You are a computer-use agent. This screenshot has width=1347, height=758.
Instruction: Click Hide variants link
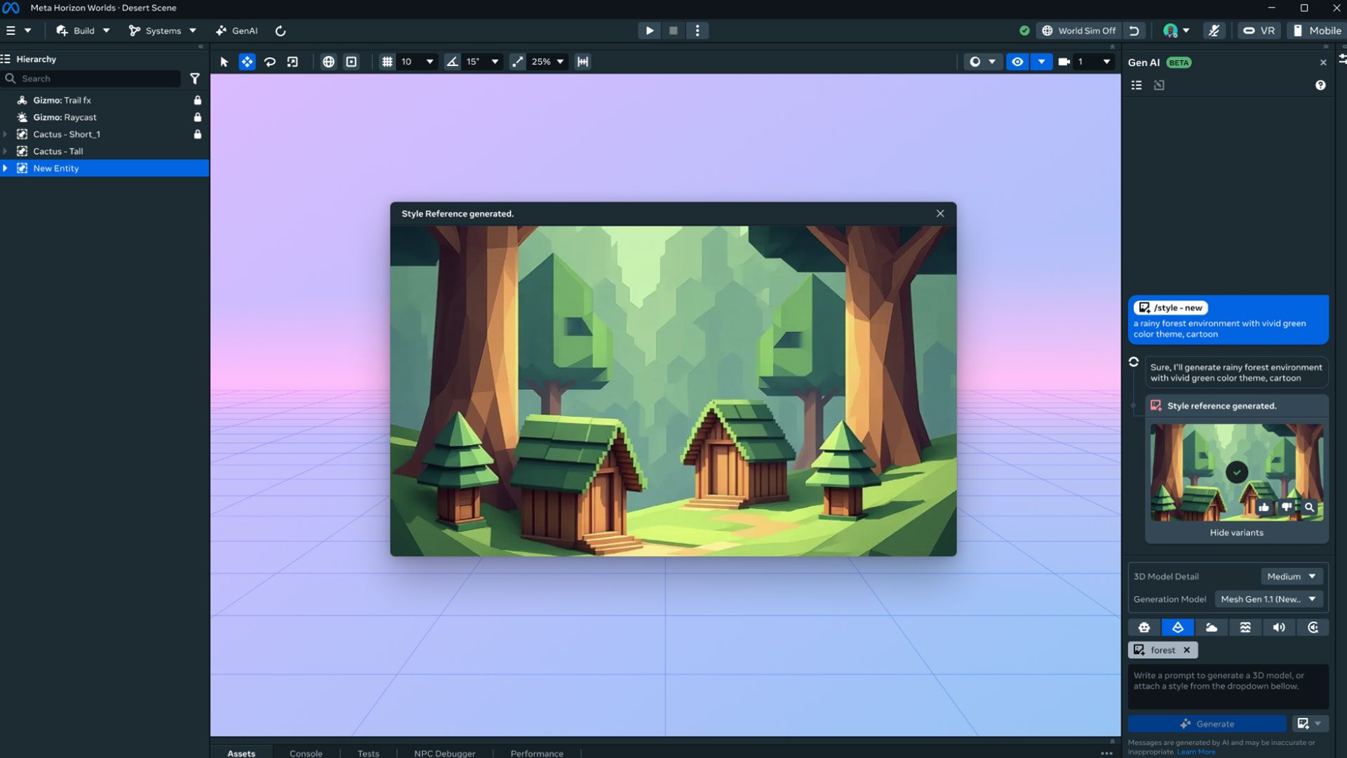1236,533
